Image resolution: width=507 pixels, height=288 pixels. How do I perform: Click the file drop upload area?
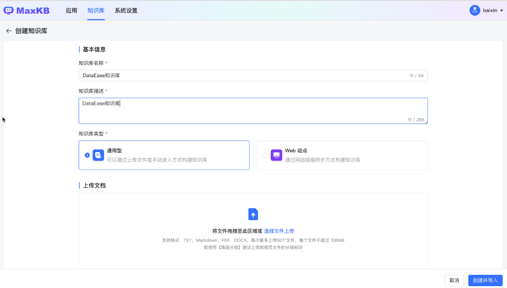click(253, 229)
